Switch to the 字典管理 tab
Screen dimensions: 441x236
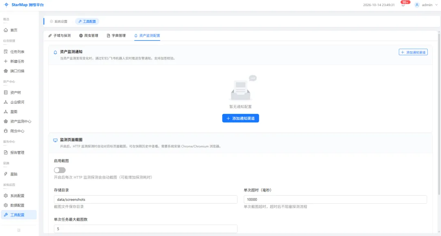[x=116, y=36]
